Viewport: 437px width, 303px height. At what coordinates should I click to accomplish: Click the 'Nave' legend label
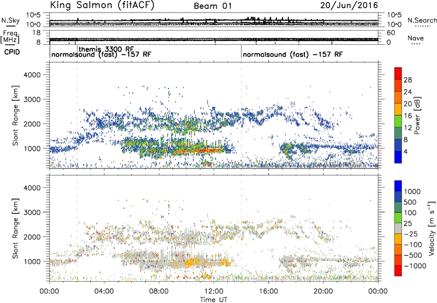416,38
